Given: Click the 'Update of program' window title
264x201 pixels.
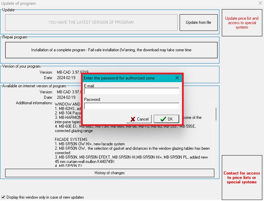Looking at the screenshot, I should tap(18, 3).
